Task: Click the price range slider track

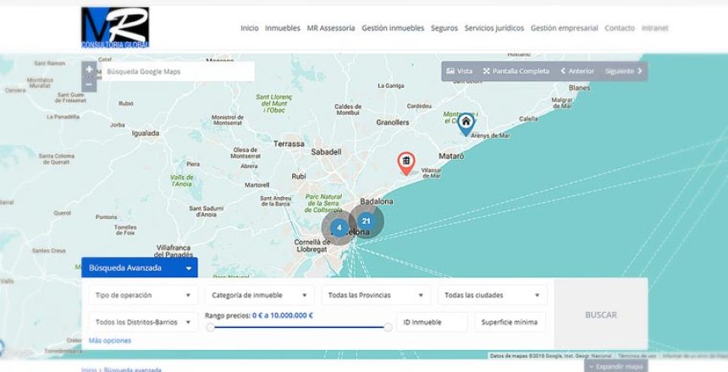Action: coord(299,327)
